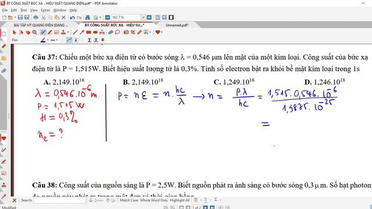The width and height of the screenshot is (372, 209).
Task: Click the Snapshot camera tool
Action: [126, 33]
